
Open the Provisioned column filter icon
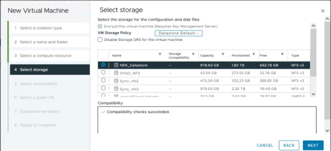tap(254, 54)
